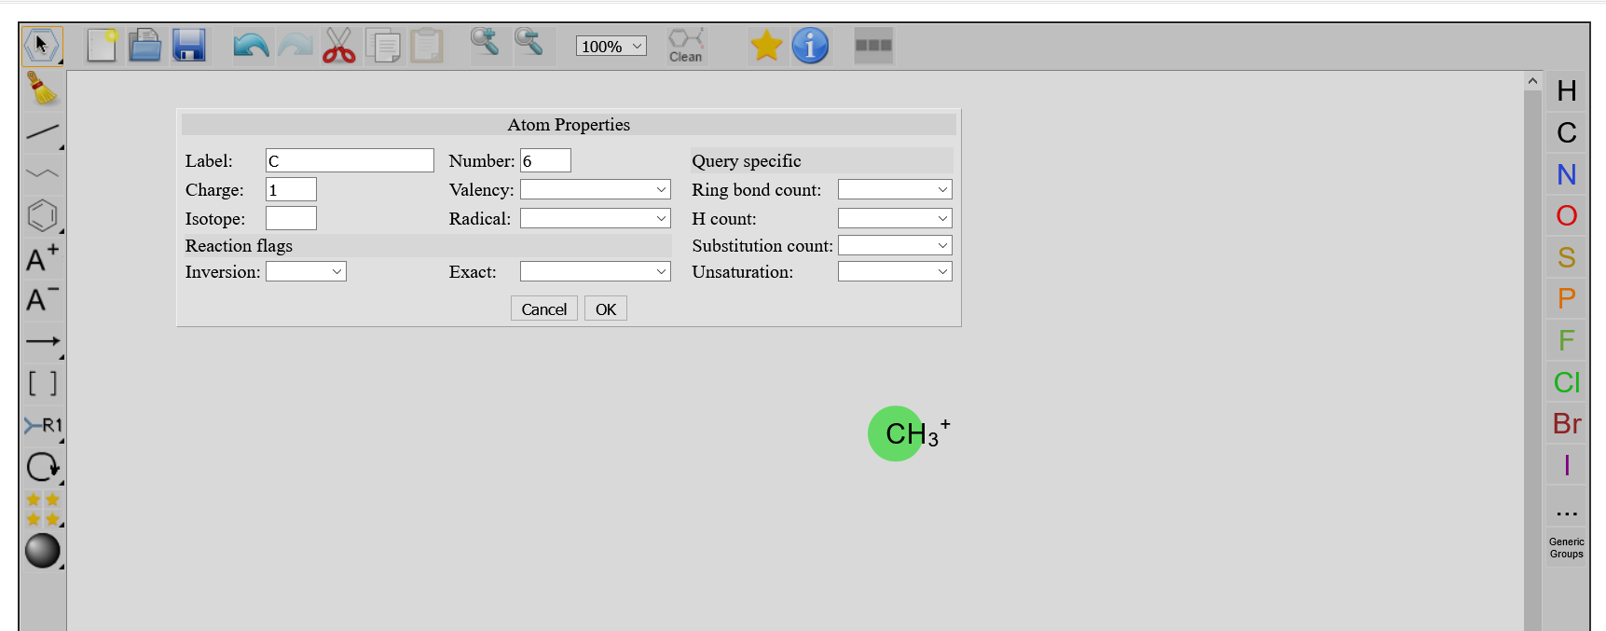Confirm atom properties with OK
This screenshot has width=1606, height=631.
point(605,308)
